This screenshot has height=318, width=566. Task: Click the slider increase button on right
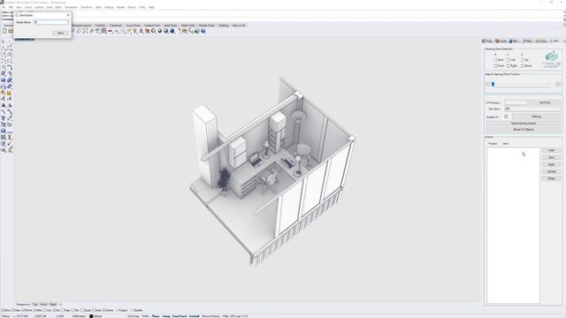(558, 84)
